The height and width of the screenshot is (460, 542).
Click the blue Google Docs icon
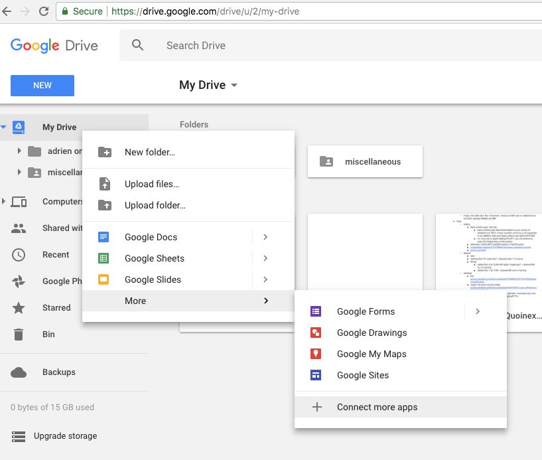(103, 237)
